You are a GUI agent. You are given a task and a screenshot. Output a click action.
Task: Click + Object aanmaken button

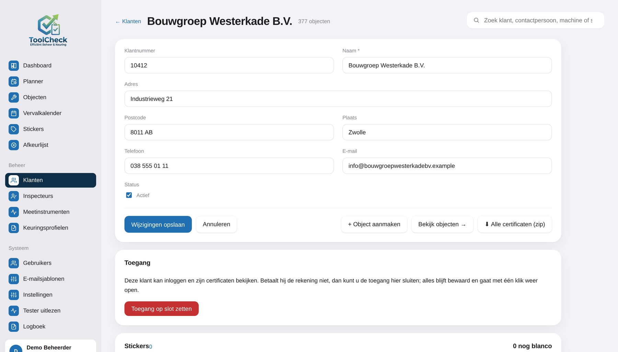click(x=374, y=224)
